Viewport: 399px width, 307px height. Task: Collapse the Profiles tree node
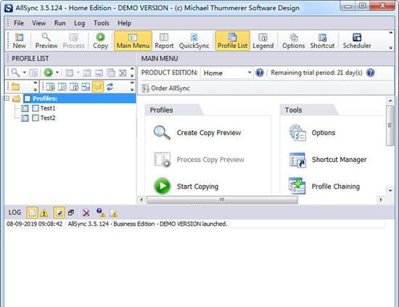(7, 98)
